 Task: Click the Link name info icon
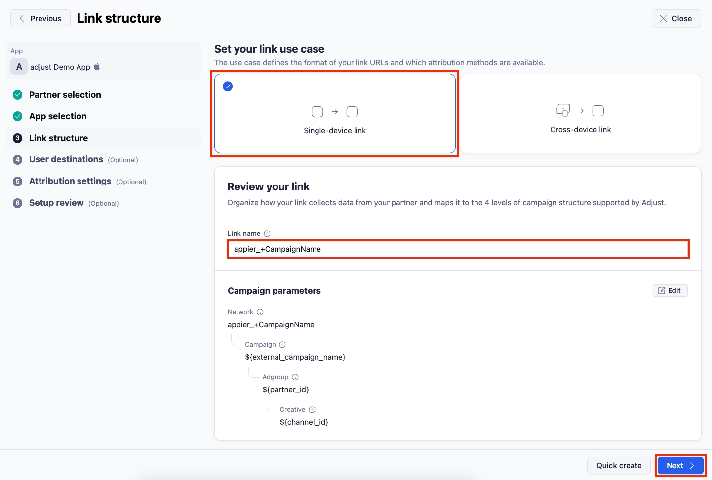pyautogui.click(x=267, y=234)
